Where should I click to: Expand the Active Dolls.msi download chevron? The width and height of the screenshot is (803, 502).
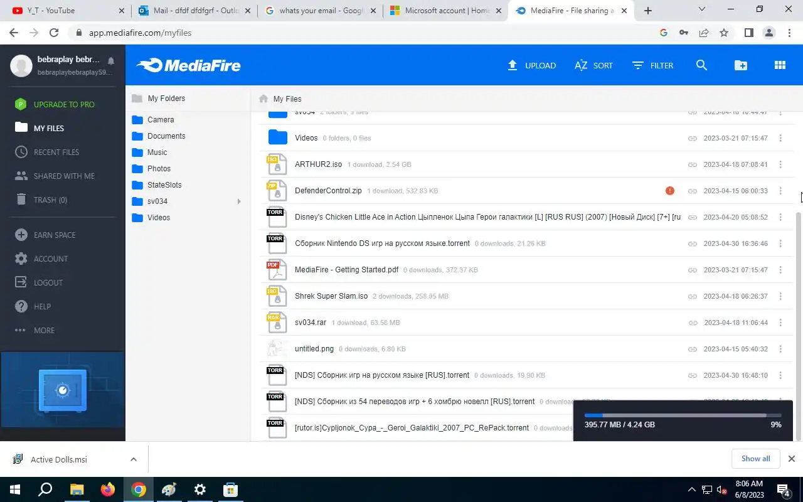134,459
